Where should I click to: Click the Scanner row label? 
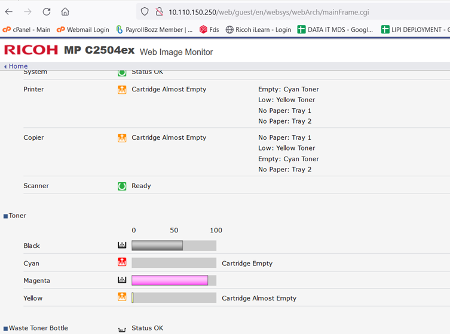tap(36, 186)
